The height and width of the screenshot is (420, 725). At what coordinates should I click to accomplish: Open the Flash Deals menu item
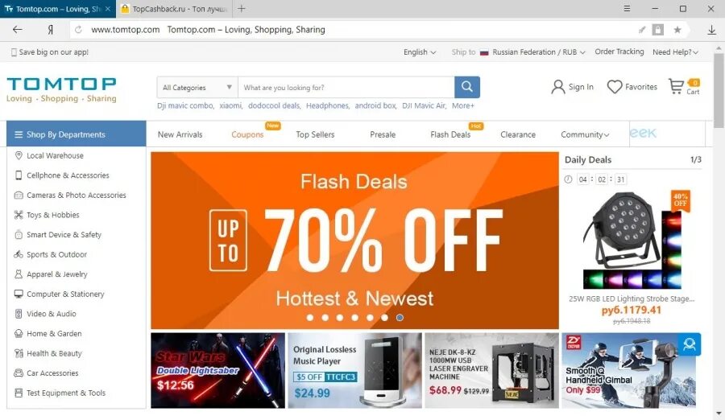(x=450, y=134)
